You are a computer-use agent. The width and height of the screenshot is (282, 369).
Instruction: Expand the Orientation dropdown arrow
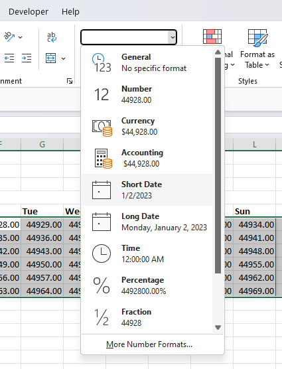[20, 37]
